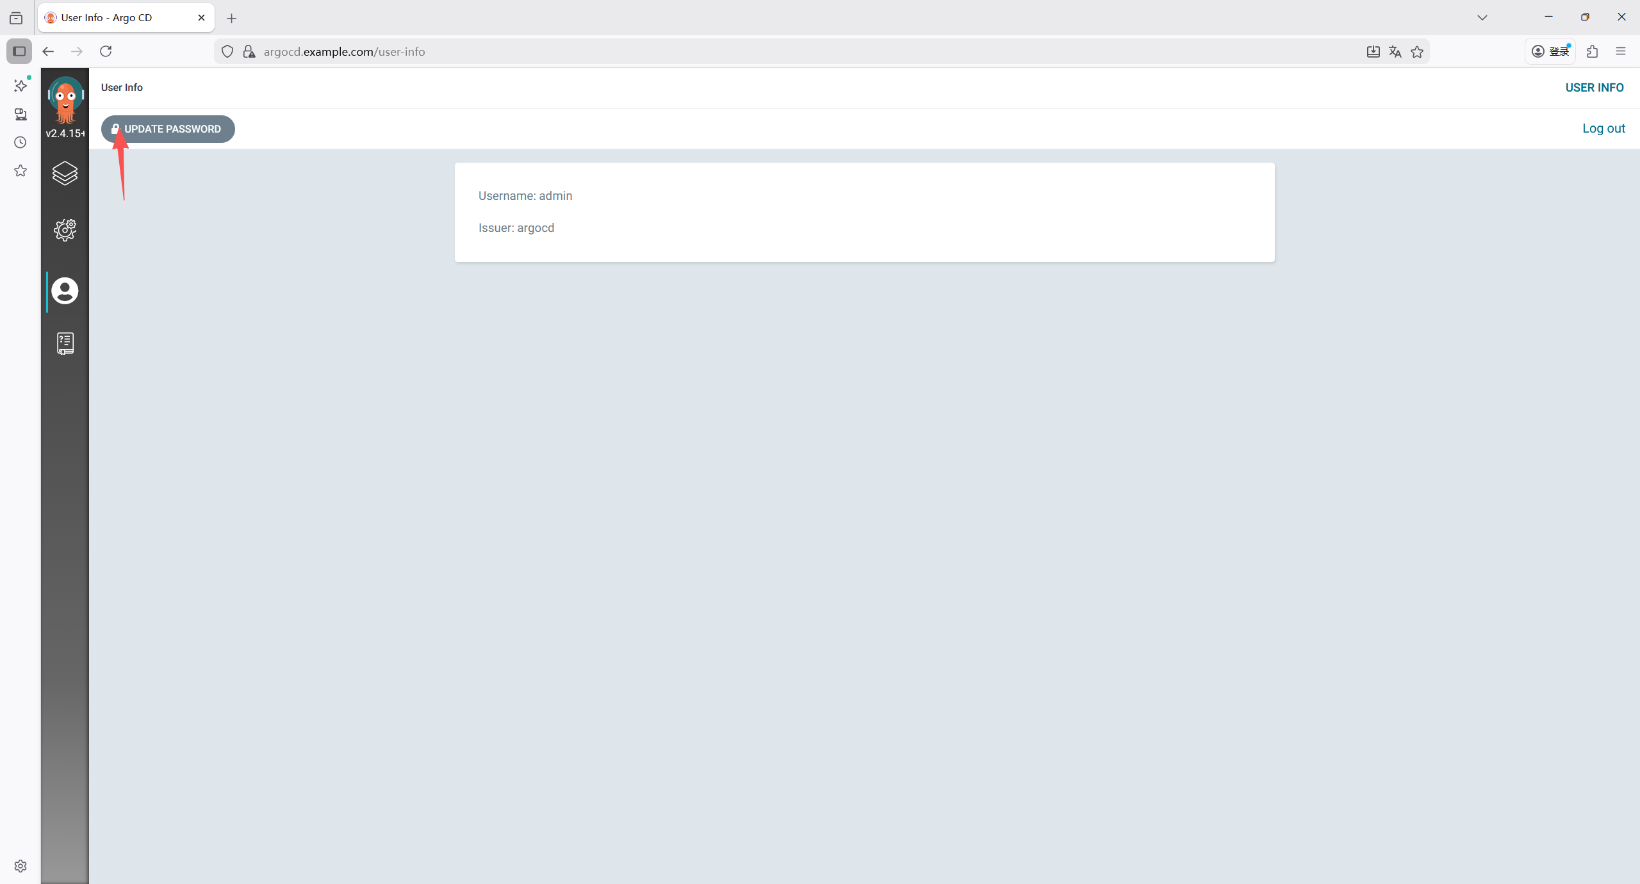Screen dimensions: 1640x884
Task: Open a new browser tab
Action: point(232,18)
